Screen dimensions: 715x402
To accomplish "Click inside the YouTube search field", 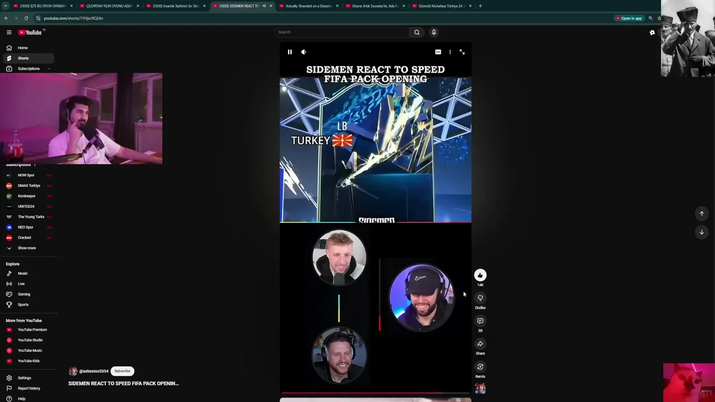I will [x=343, y=32].
